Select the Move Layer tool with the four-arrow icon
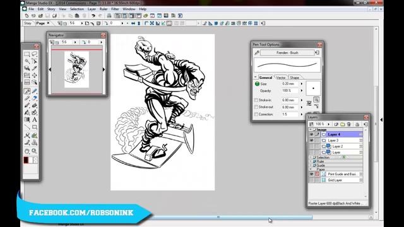 pos(34,75)
